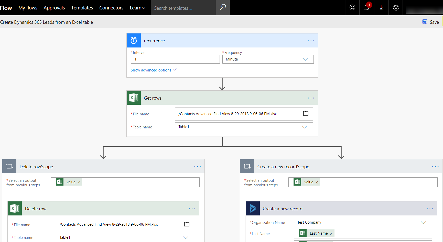Remove value token in Create a new recordScope

[x=317, y=182]
